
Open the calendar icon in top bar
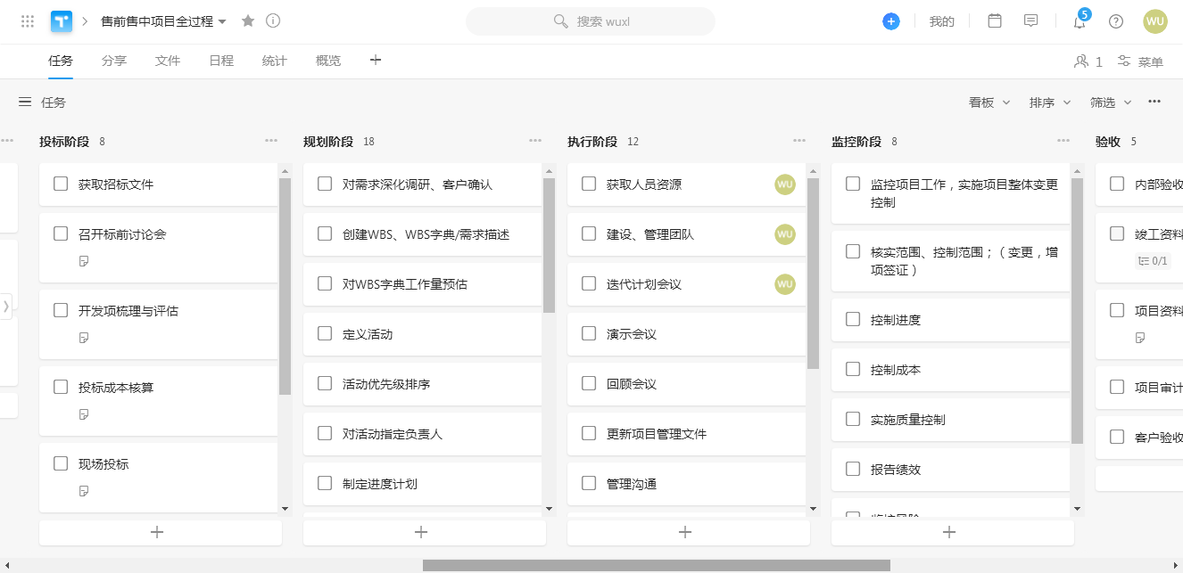click(995, 20)
